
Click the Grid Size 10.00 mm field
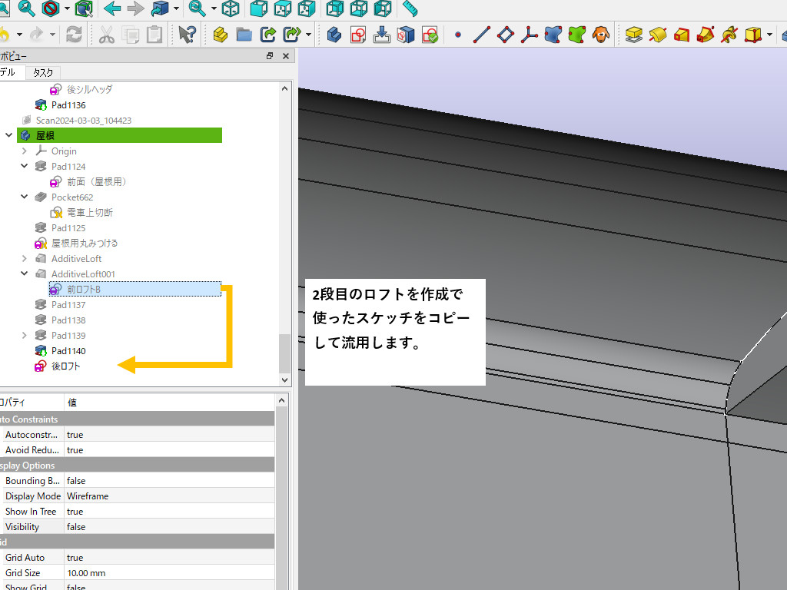(169, 573)
